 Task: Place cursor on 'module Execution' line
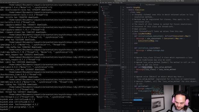(x=136, y=10)
